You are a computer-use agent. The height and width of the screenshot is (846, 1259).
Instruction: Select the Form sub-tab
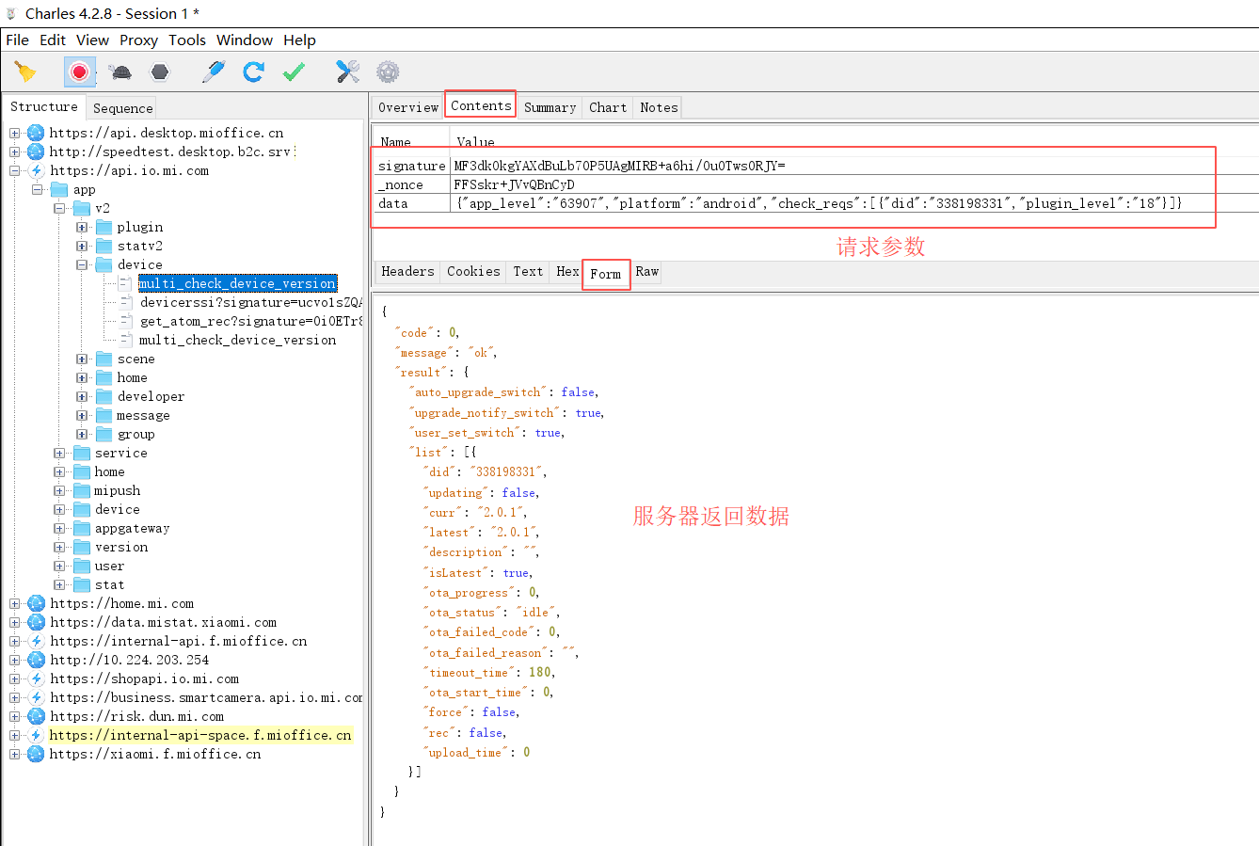pyautogui.click(x=606, y=274)
